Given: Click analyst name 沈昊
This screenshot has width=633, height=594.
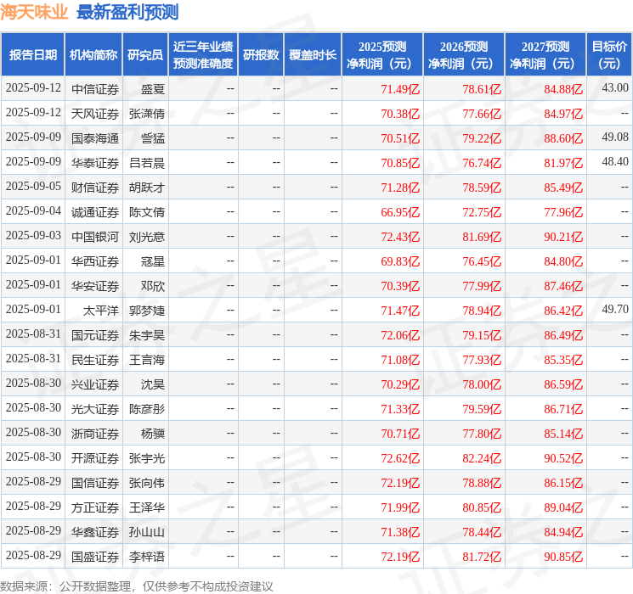Looking at the screenshot, I should click(153, 384).
